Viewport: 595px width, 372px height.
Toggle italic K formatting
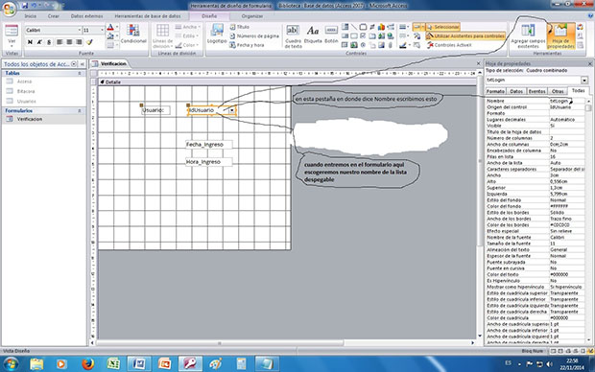click(x=39, y=42)
